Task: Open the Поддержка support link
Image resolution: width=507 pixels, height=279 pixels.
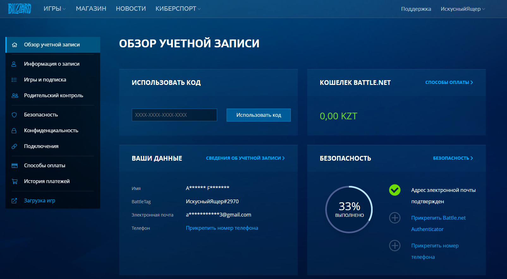Action: [416, 9]
